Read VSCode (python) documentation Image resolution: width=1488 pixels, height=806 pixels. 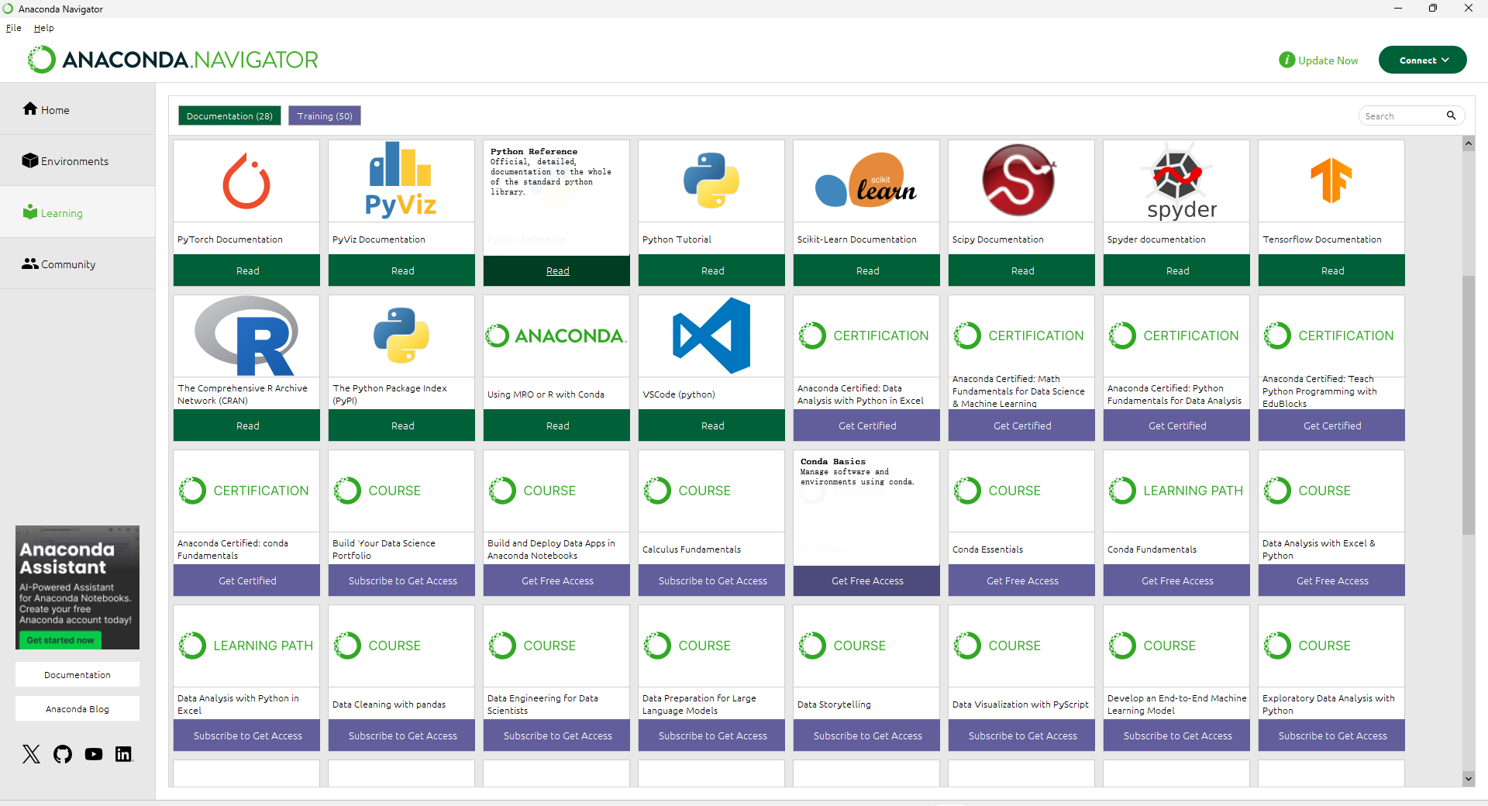click(711, 425)
